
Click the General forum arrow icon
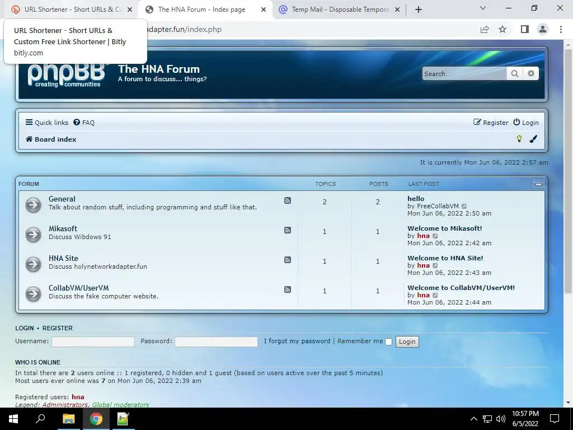pyautogui.click(x=33, y=205)
